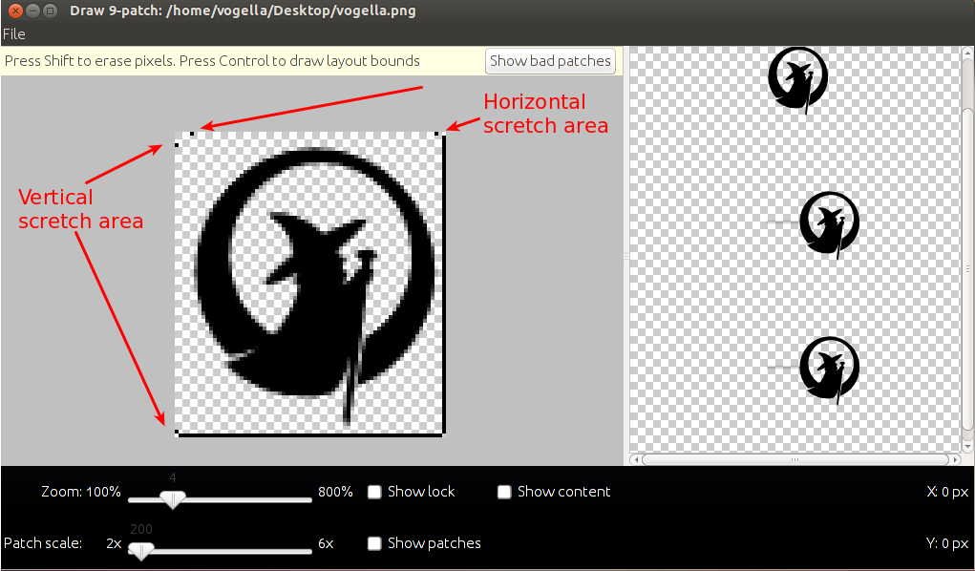The image size is (975, 571).
Task: Turn on the Show patches checkbox
Action: pyautogui.click(x=375, y=543)
